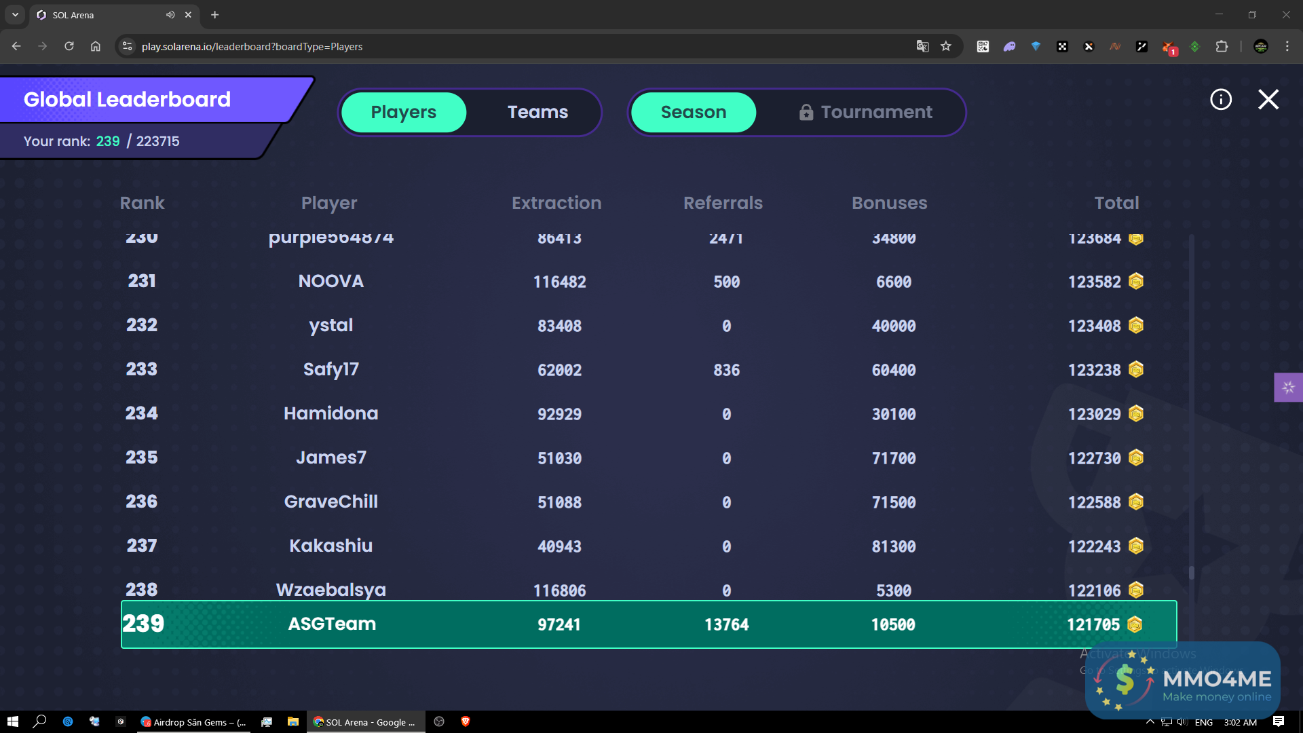The image size is (1303, 733).
Task: Reload the page with the refresh icon
Action: (69, 46)
